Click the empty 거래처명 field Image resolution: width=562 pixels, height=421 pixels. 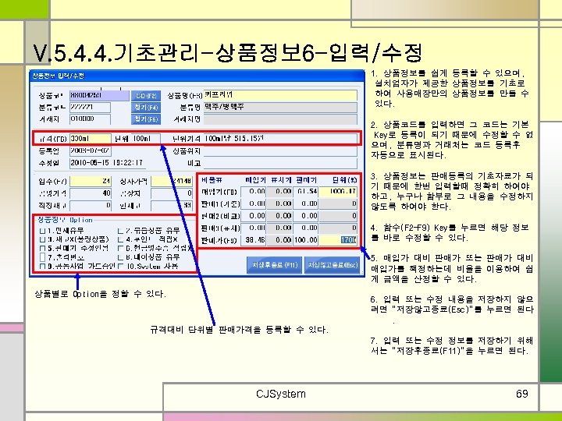(x=281, y=119)
